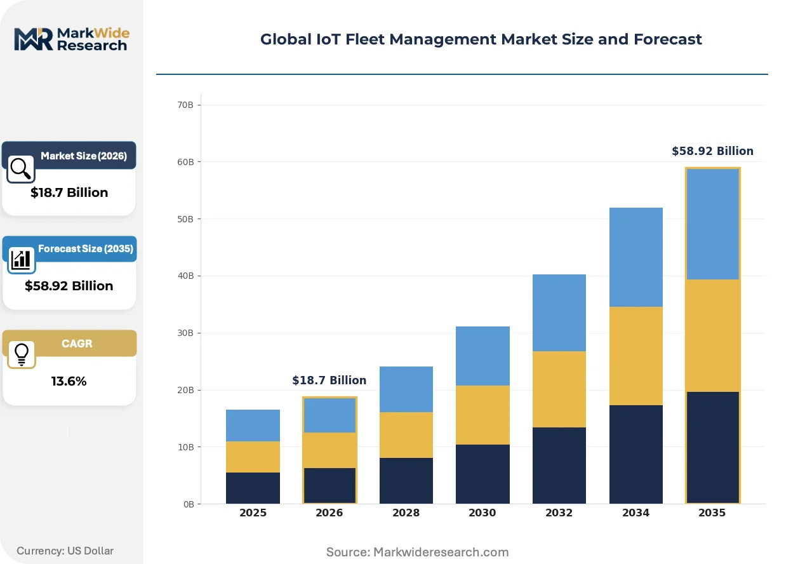The width and height of the screenshot is (798, 564).
Task: Click the blue segment of the 2025 bar
Action: coord(253,426)
